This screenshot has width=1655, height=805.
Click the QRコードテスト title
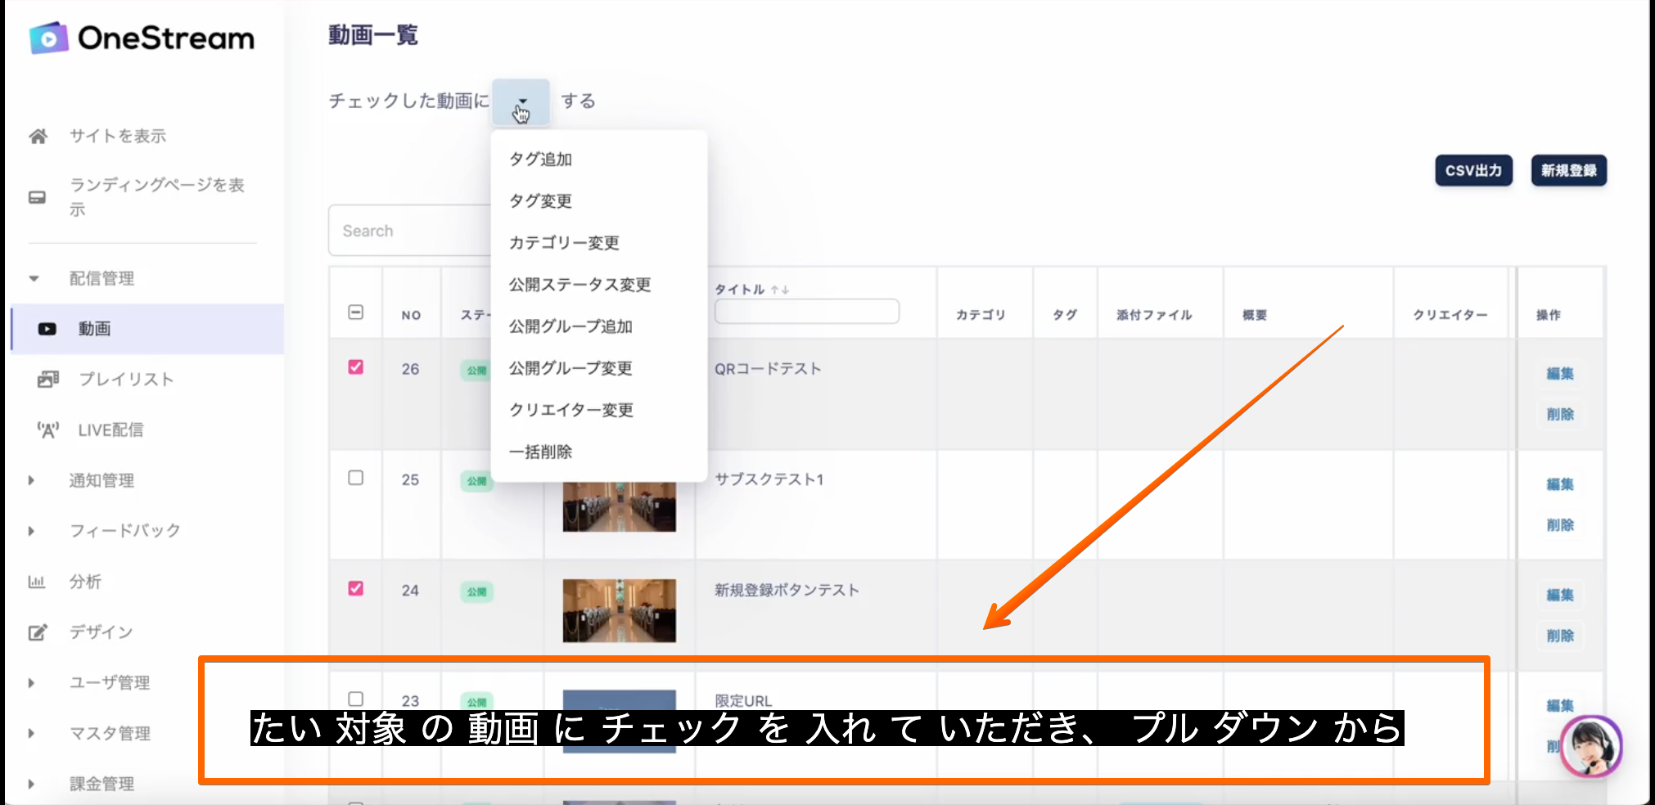click(768, 369)
